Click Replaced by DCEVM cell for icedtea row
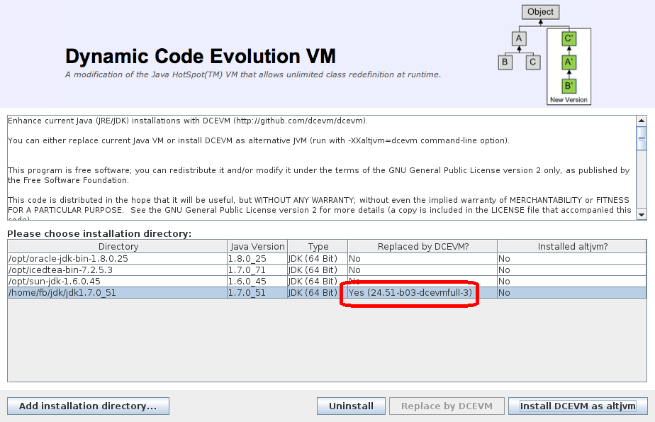Viewport: 655px width, 422px height. click(422, 270)
